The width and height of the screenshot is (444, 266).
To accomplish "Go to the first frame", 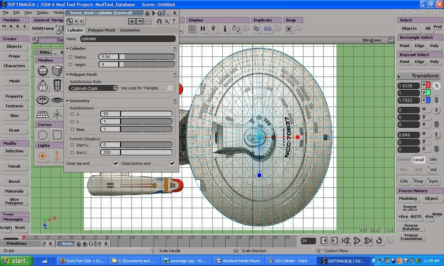I will pos(346,241).
